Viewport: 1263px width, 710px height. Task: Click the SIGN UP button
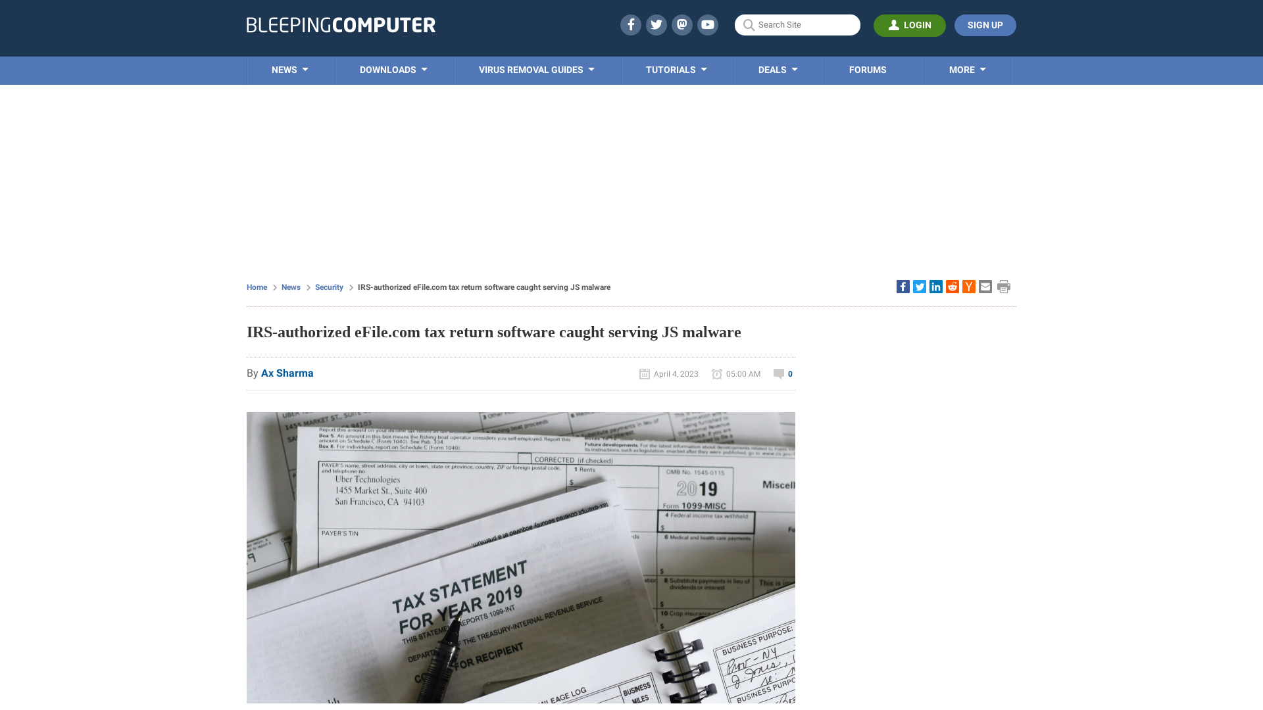985,24
